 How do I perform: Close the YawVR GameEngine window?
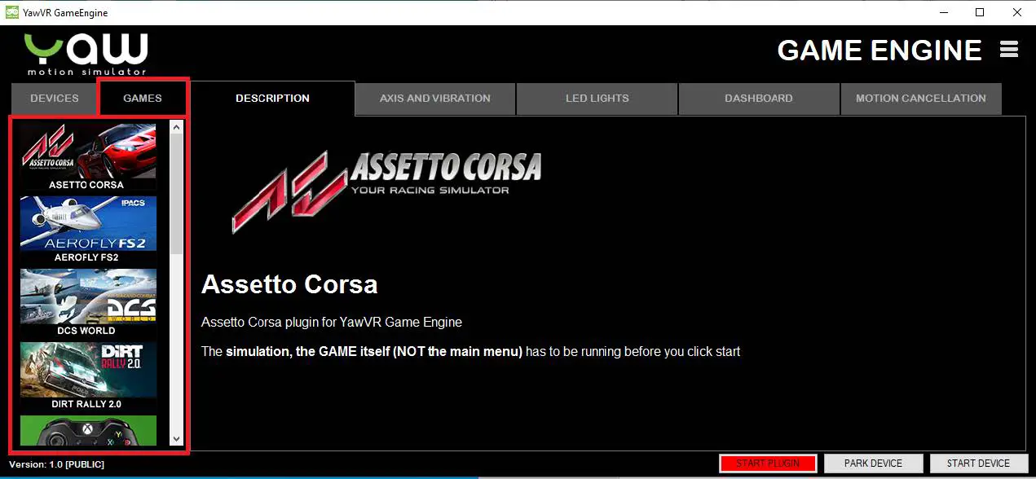click(x=1017, y=12)
